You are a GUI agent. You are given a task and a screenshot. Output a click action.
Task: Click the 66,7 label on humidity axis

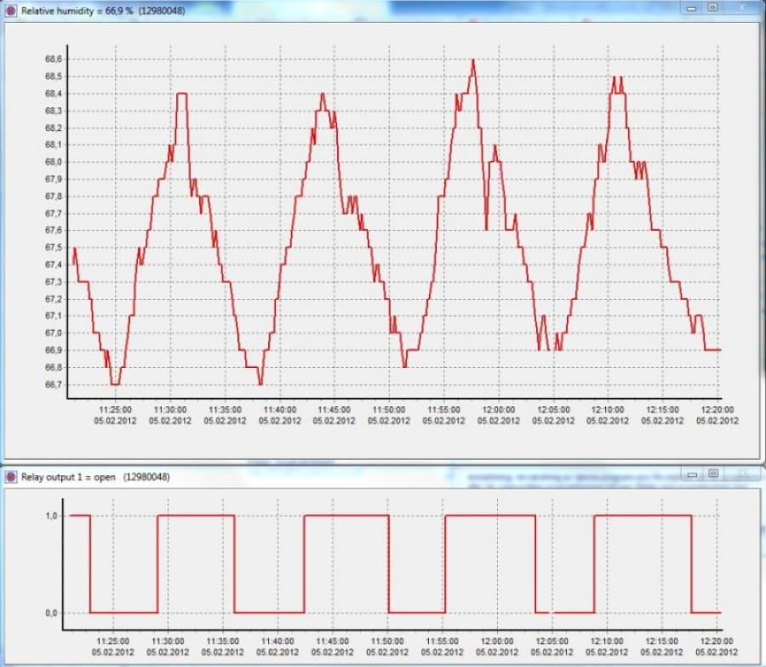pyautogui.click(x=54, y=385)
